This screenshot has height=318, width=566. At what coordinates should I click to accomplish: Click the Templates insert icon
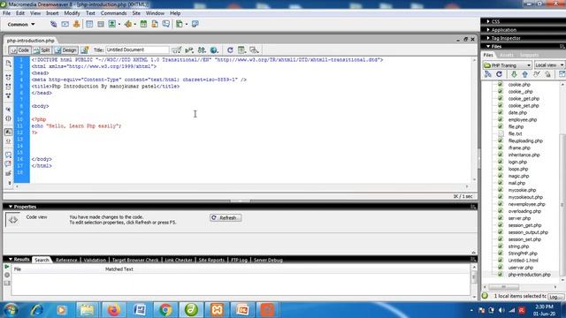pyautogui.click(x=180, y=24)
